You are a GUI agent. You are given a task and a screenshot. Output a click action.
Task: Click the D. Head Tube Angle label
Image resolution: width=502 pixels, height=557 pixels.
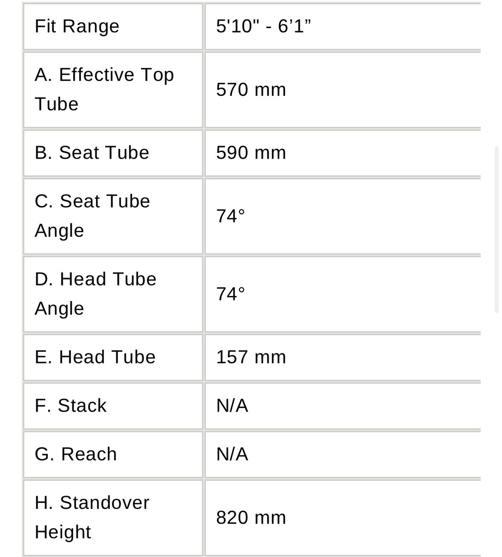pos(95,294)
